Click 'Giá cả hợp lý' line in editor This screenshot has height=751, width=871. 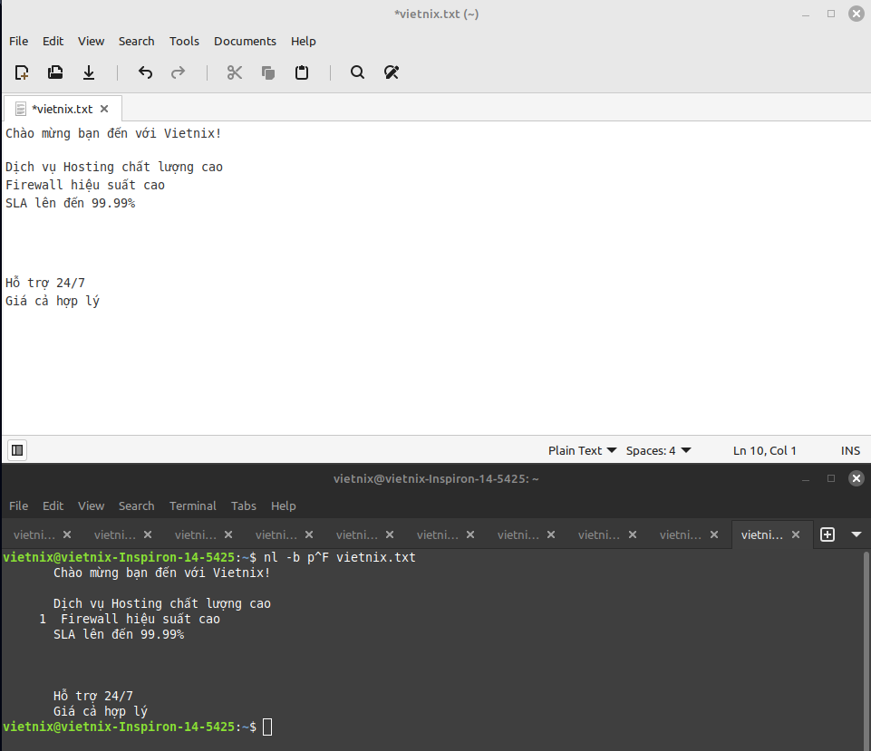tap(53, 301)
